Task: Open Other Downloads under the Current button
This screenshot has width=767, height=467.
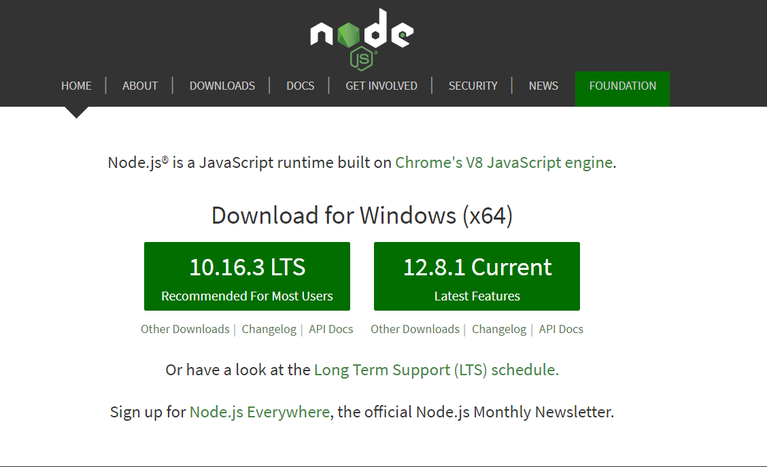Action: [415, 329]
